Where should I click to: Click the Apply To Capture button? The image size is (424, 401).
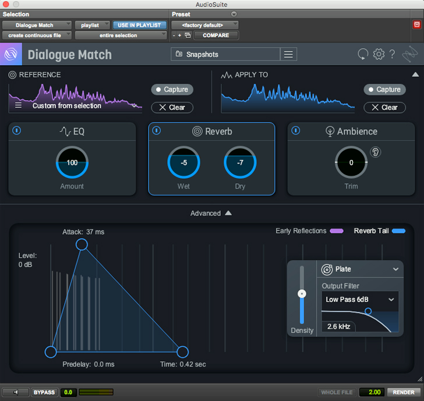pos(384,90)
